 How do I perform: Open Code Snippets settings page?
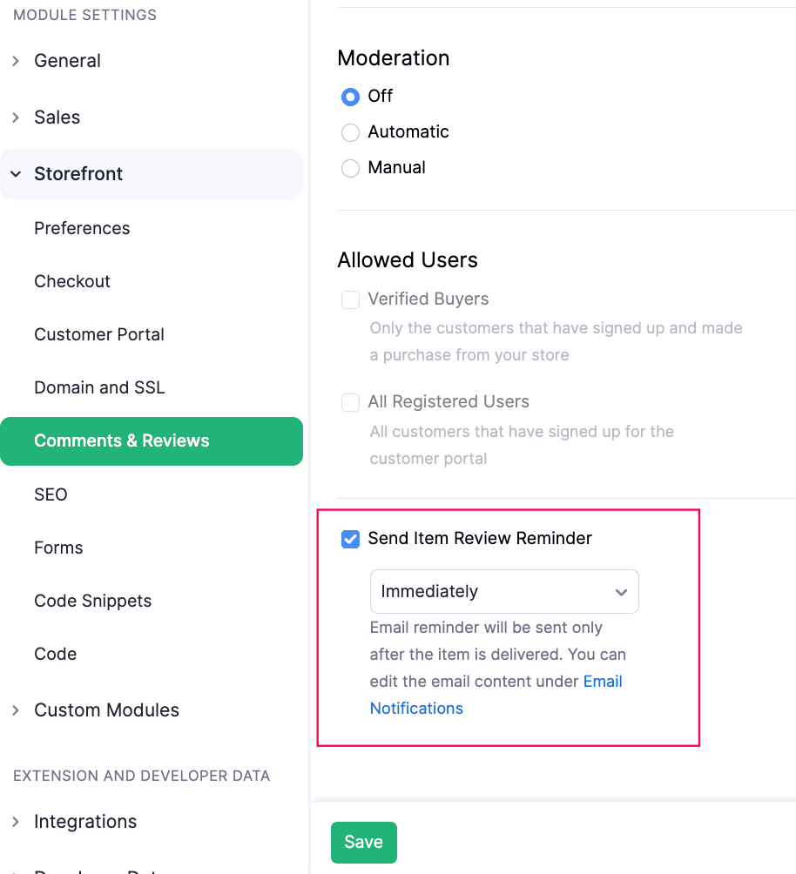click(92, 601)
